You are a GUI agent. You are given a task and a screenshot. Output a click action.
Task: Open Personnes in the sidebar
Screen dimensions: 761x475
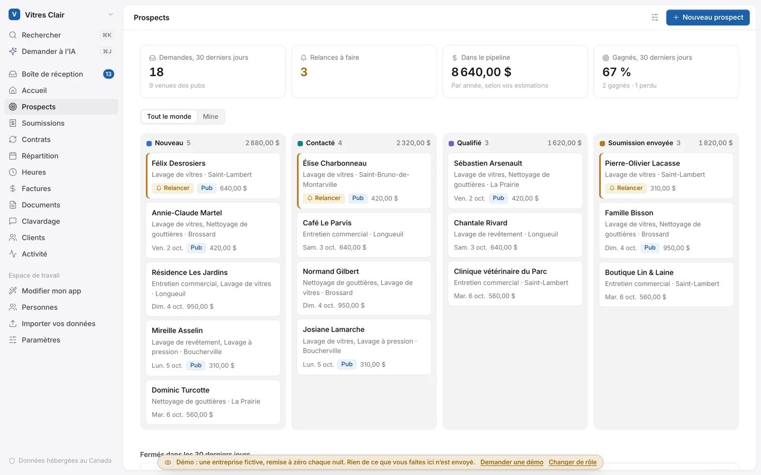click(x=61, y=307)
